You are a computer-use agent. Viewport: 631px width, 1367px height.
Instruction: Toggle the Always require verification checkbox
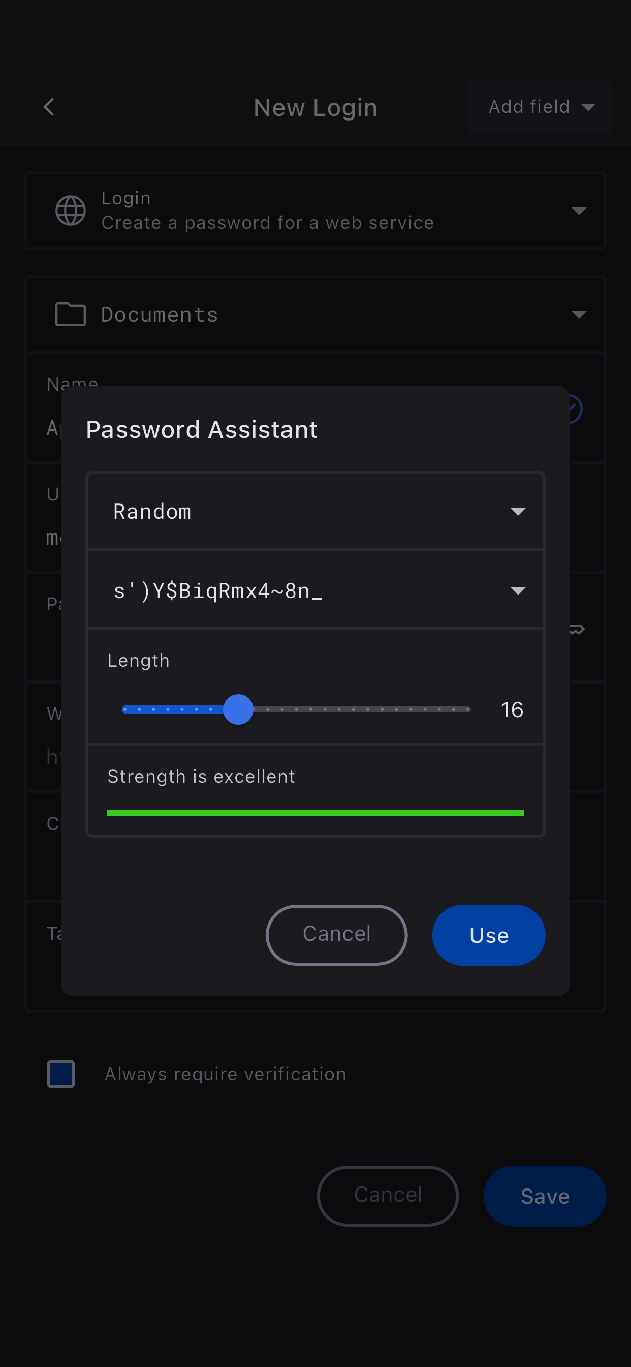(x=61, y=1074)
